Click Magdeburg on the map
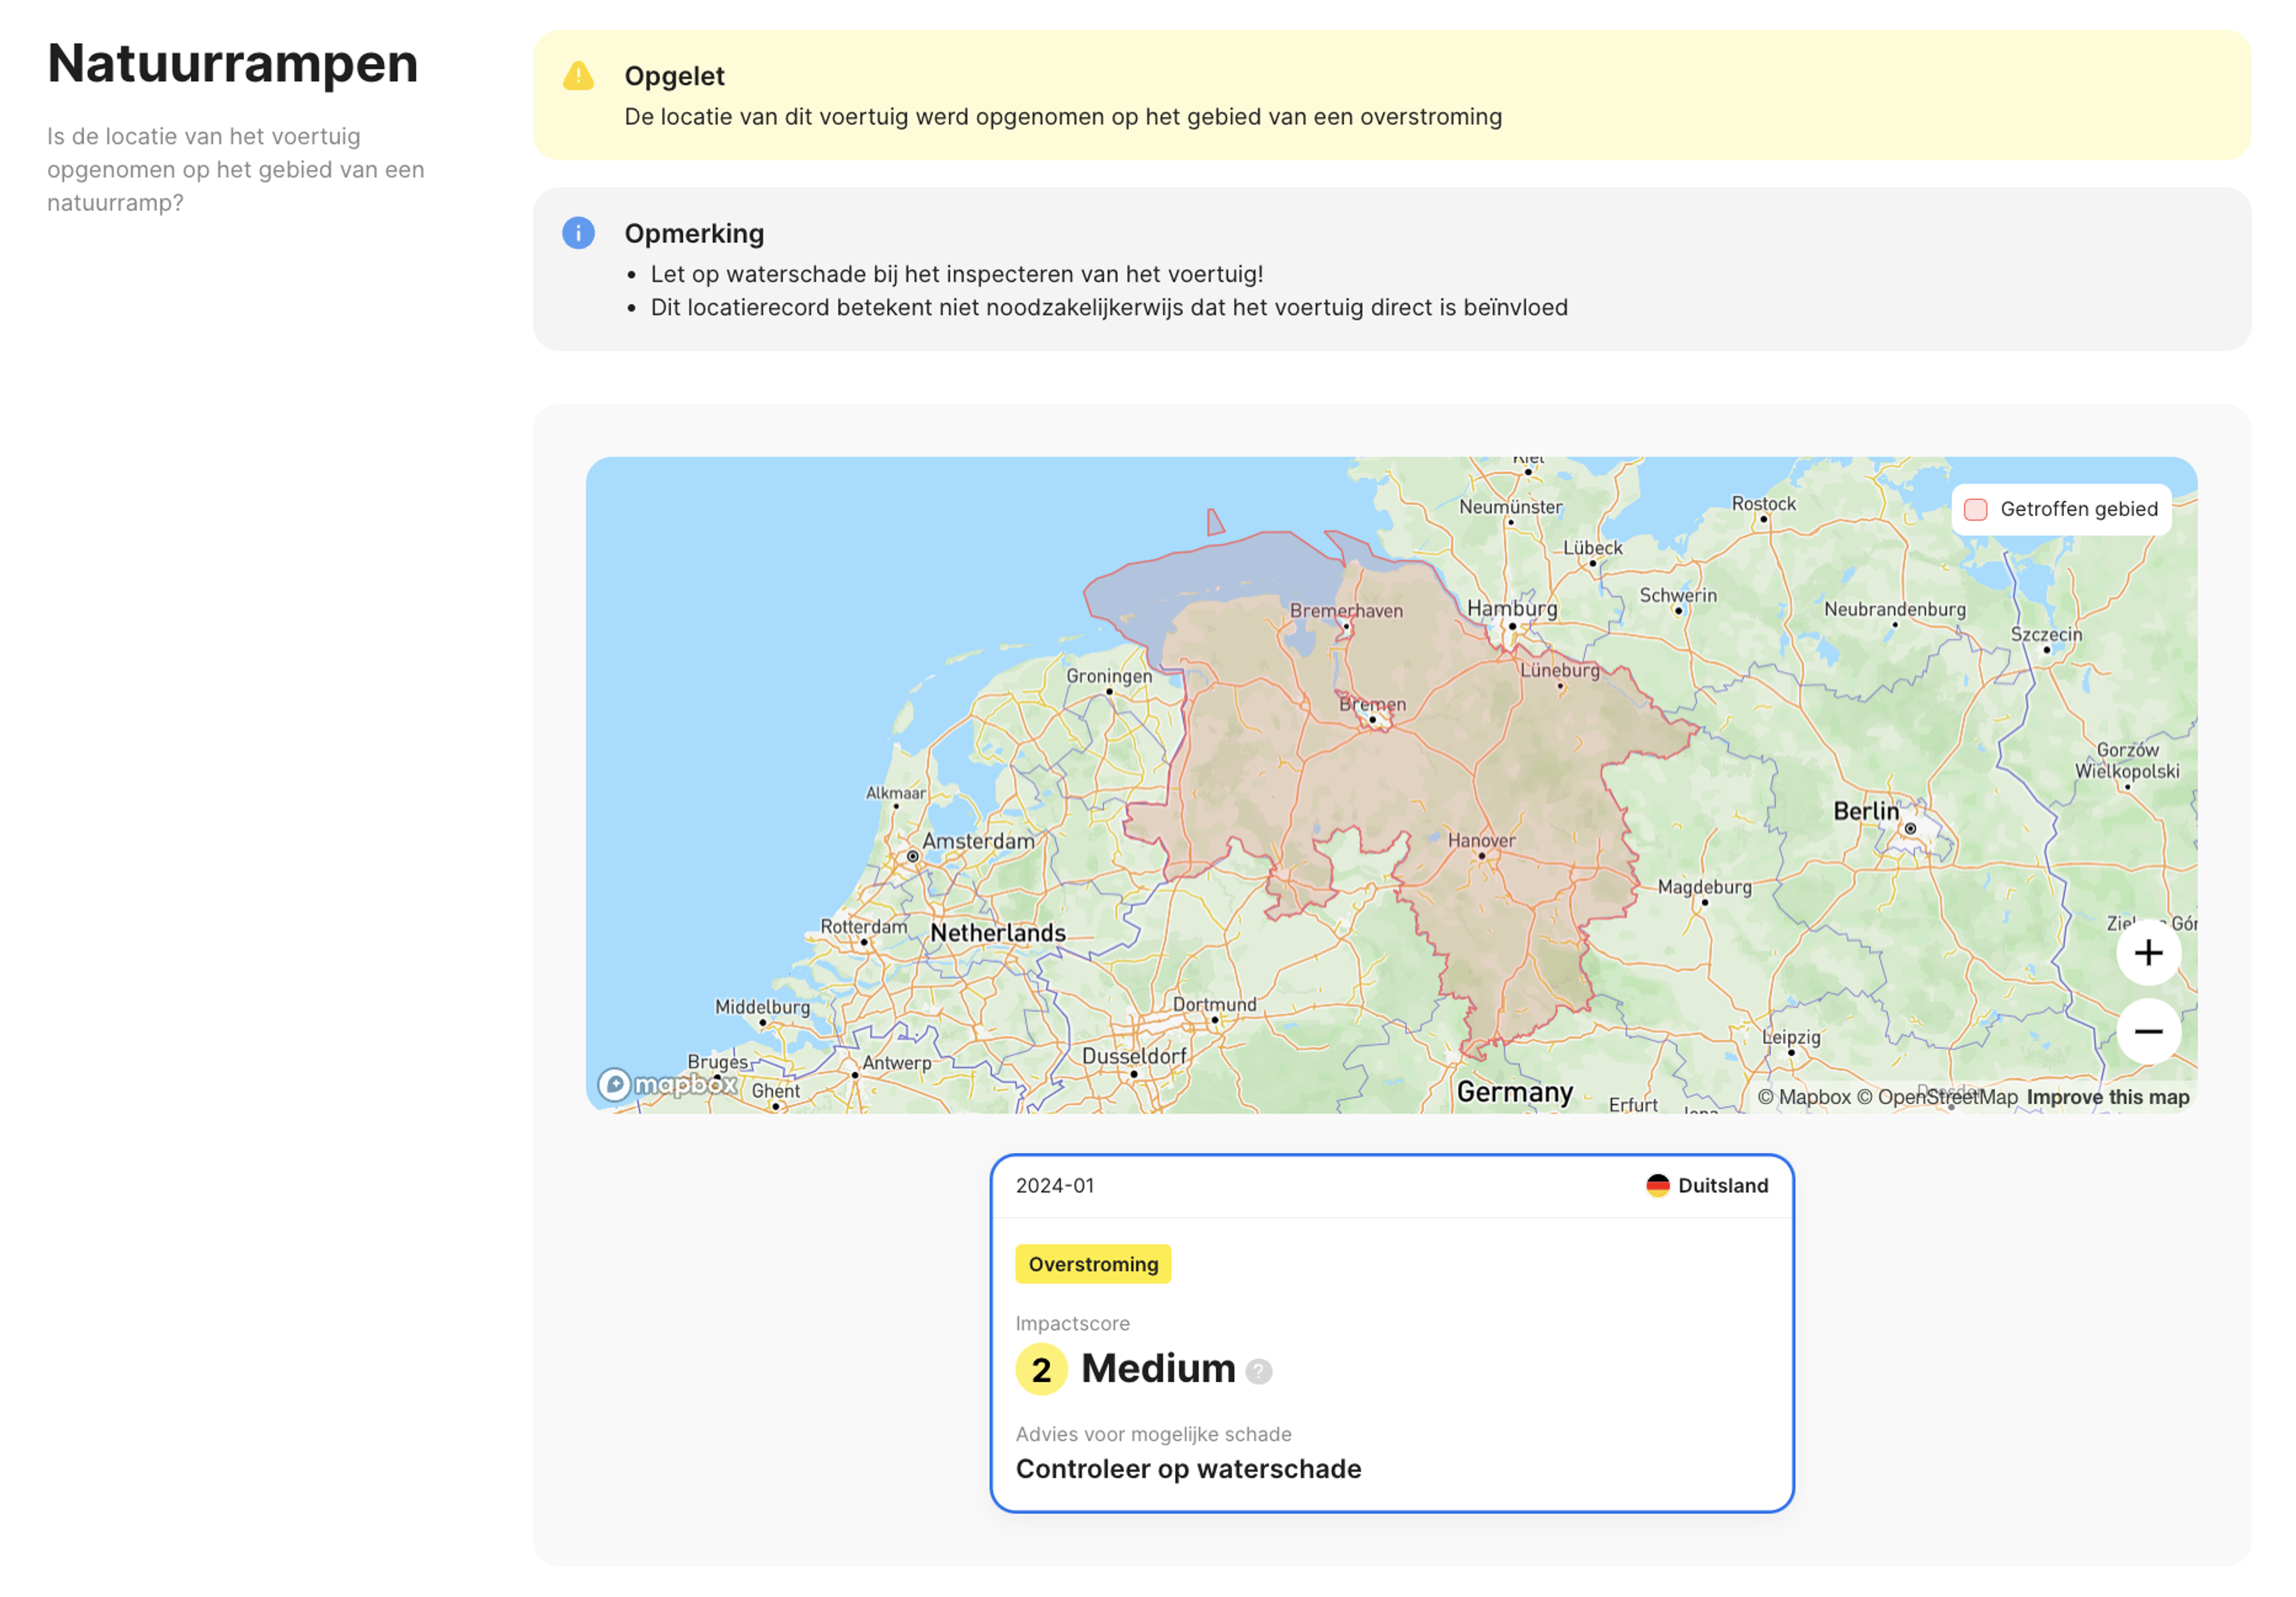This screenshot has width=2296, height=1597. tap(1704, 887)
